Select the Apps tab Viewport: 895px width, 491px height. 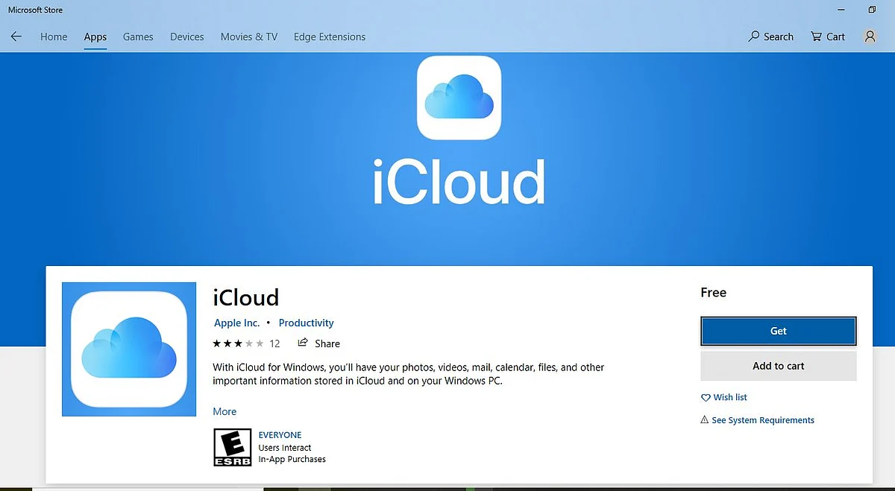coord(95,37)
